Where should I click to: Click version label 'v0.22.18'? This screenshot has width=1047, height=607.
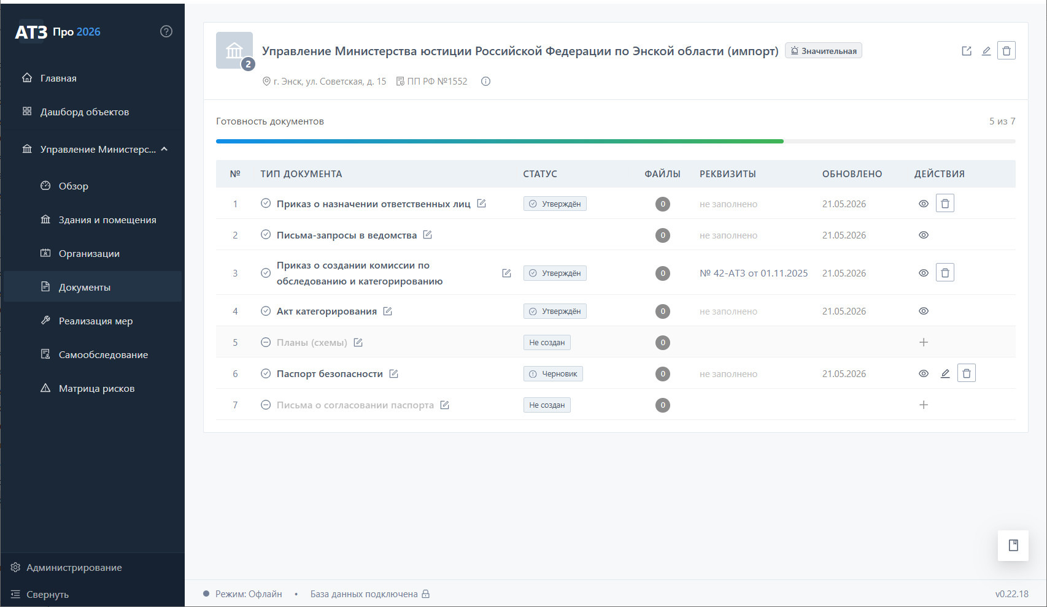pos(1012,594)
